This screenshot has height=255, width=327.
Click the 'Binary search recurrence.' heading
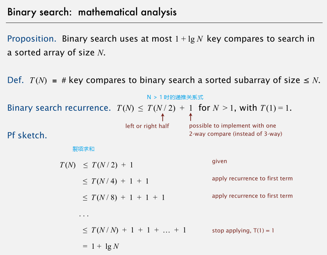tap(59, 108)
